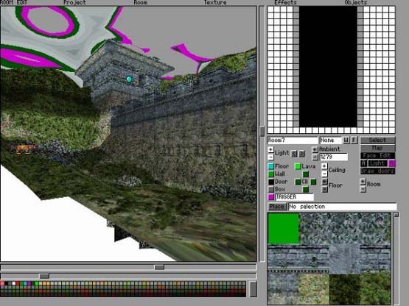Click the bottom climb square below Cli
This screenshot has height=306, width=409.
click(x=306, y=189)
